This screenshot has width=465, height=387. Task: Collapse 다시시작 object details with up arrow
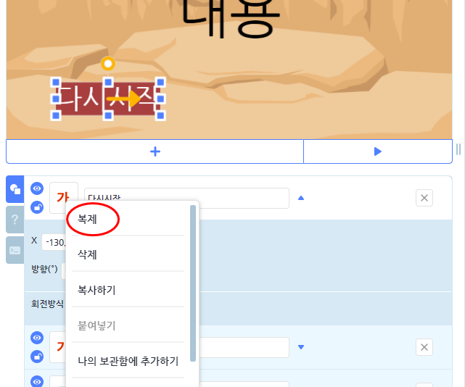coord(301,198)
